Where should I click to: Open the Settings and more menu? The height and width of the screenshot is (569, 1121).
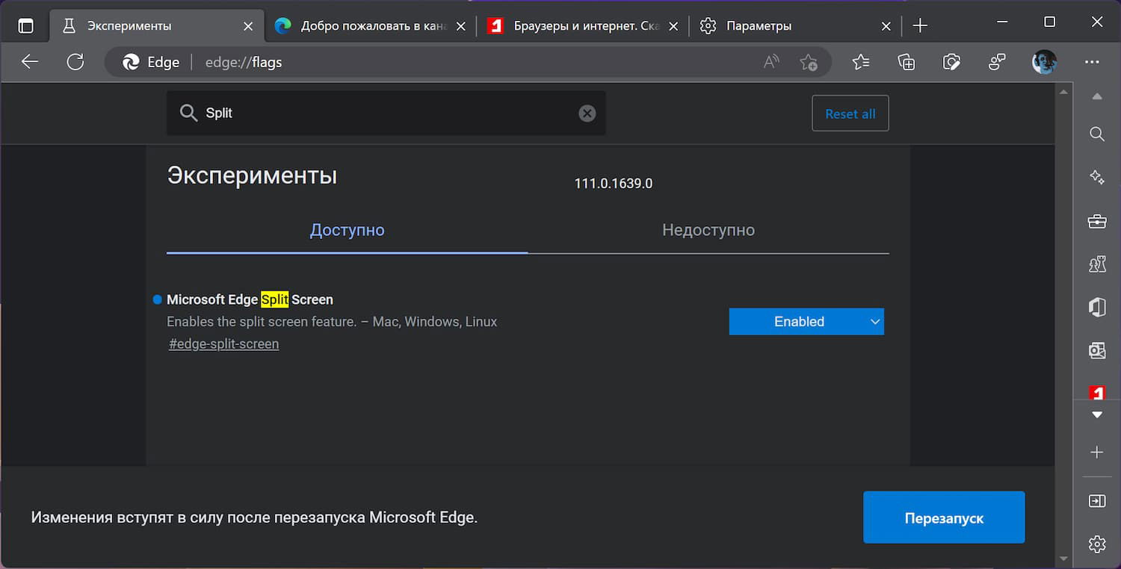point(1092,62)
